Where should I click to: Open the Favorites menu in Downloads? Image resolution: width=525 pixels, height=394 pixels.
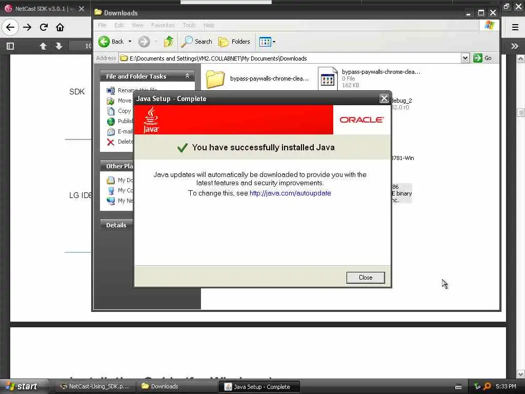(163, 25)
